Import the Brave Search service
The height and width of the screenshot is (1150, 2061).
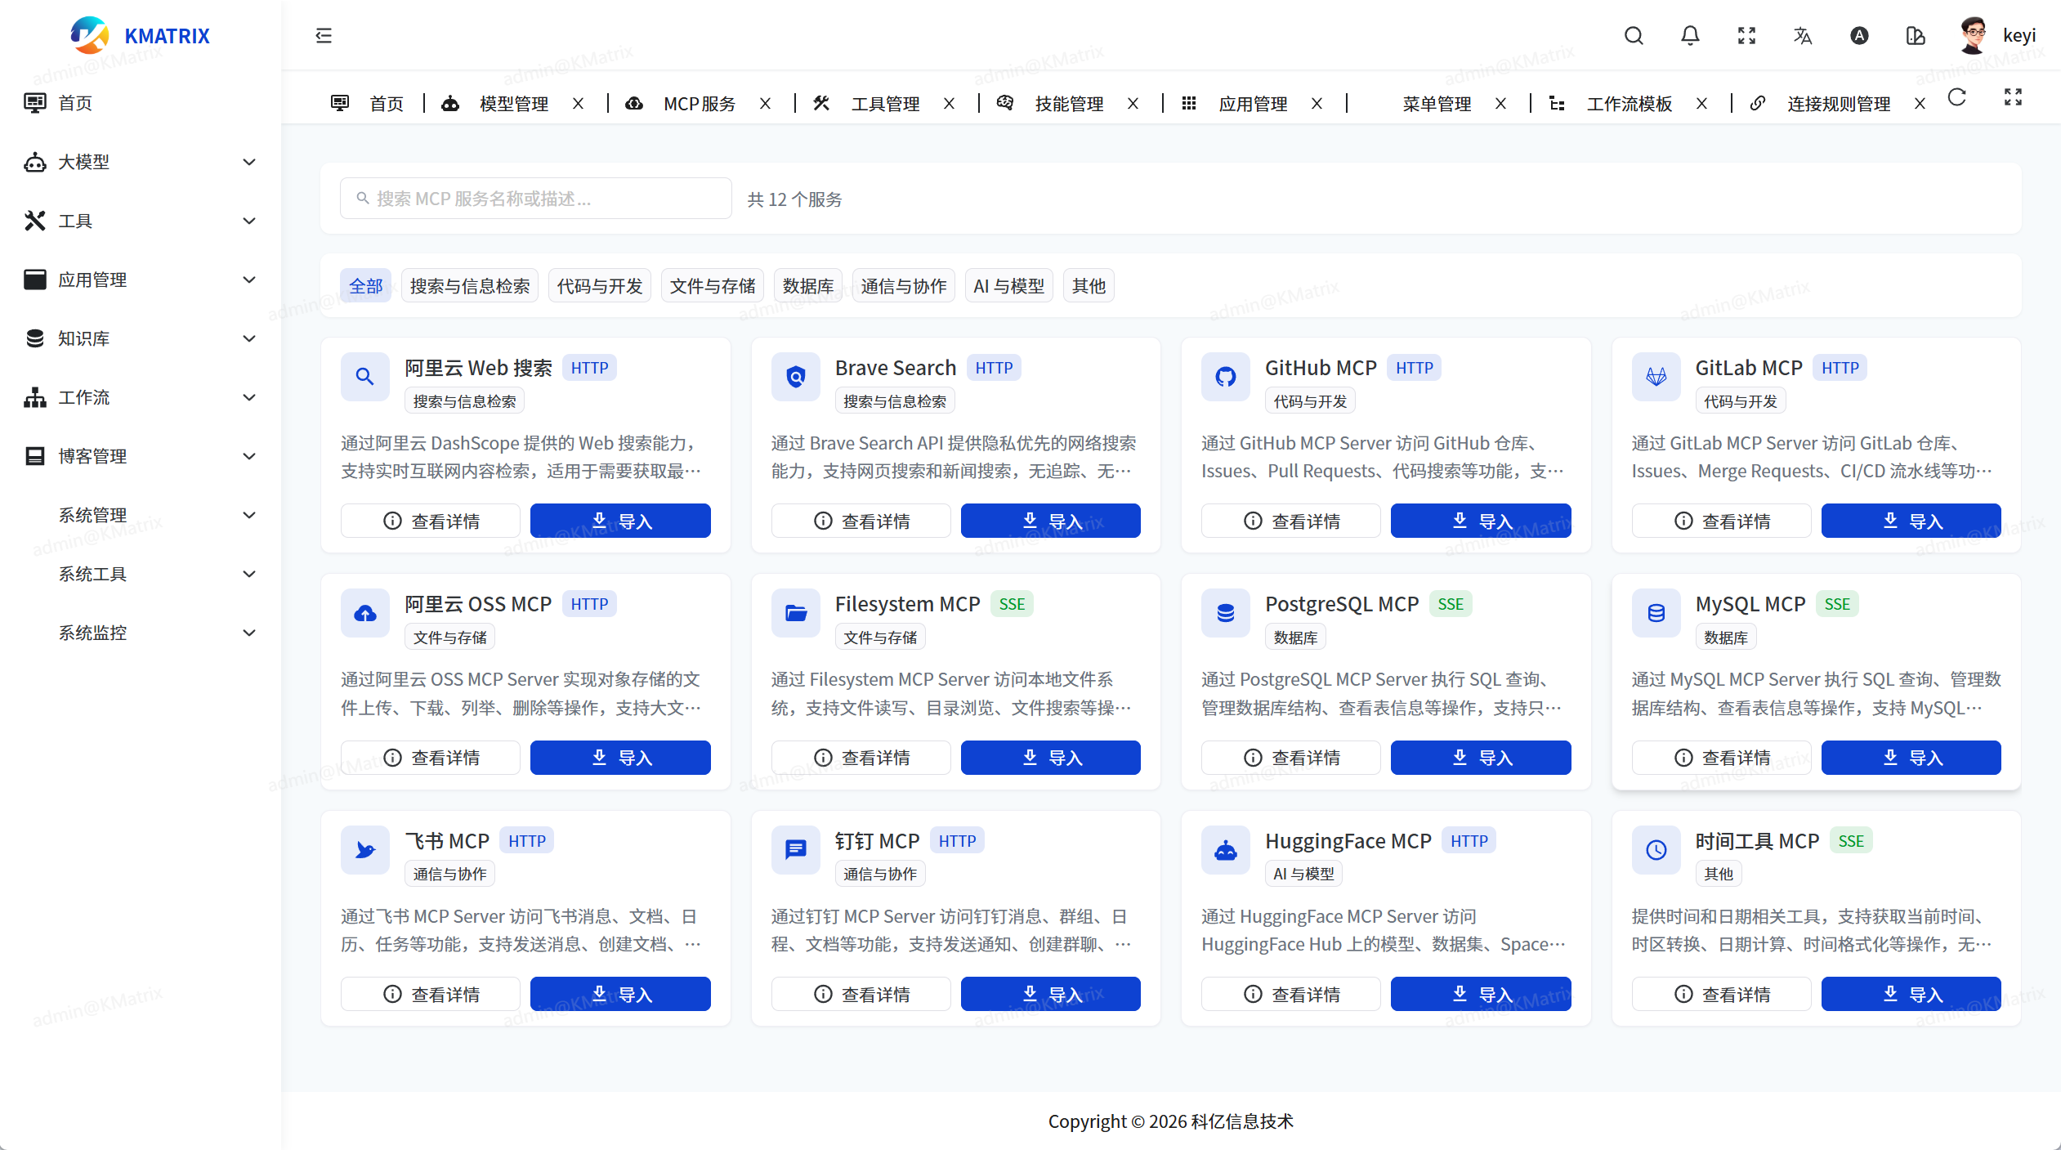pyautogui.click(x=1051, y=521)
